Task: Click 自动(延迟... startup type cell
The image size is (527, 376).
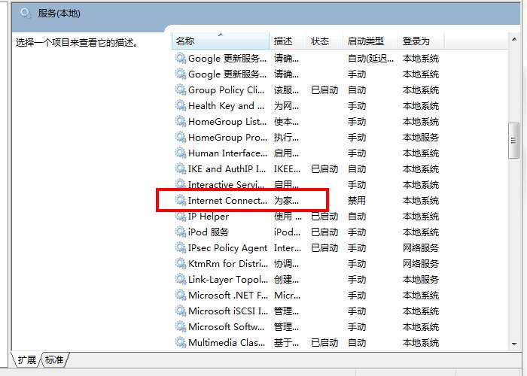Action: pyautogui.click(x=370, y=59)
